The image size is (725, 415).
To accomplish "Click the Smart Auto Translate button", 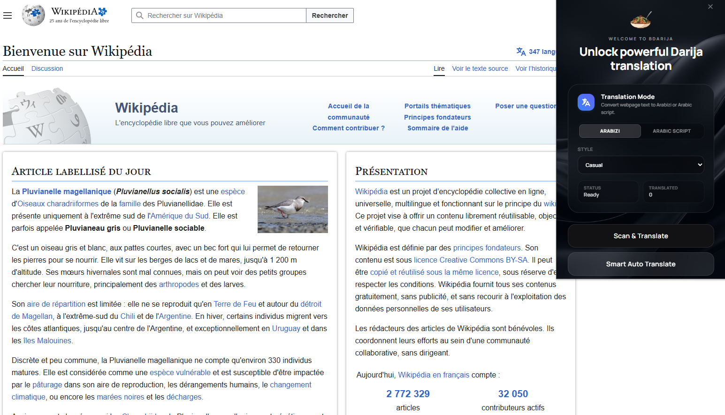I will (641, 264).
